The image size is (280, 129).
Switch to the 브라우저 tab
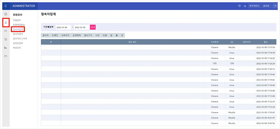point(65,35)
